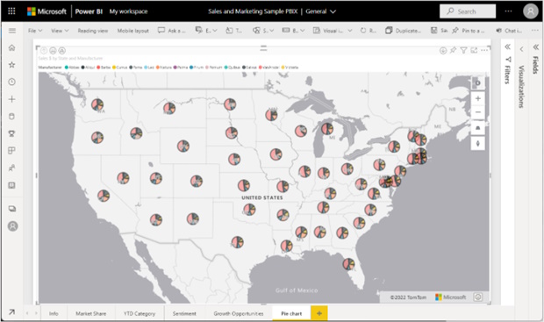544x322 pixels.
Task: Open Recent clock icon in sidebar
Action: (x=11, y=82)
